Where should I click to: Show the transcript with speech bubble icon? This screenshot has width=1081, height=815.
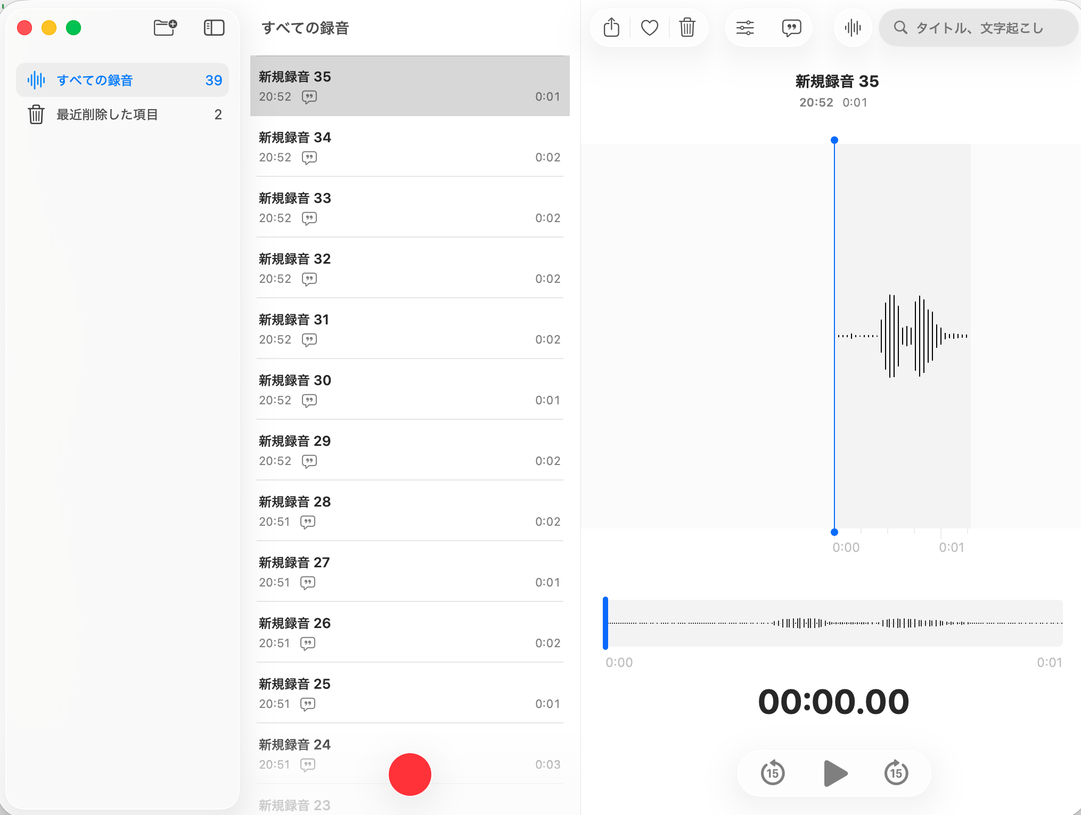[x=791, y=27]
